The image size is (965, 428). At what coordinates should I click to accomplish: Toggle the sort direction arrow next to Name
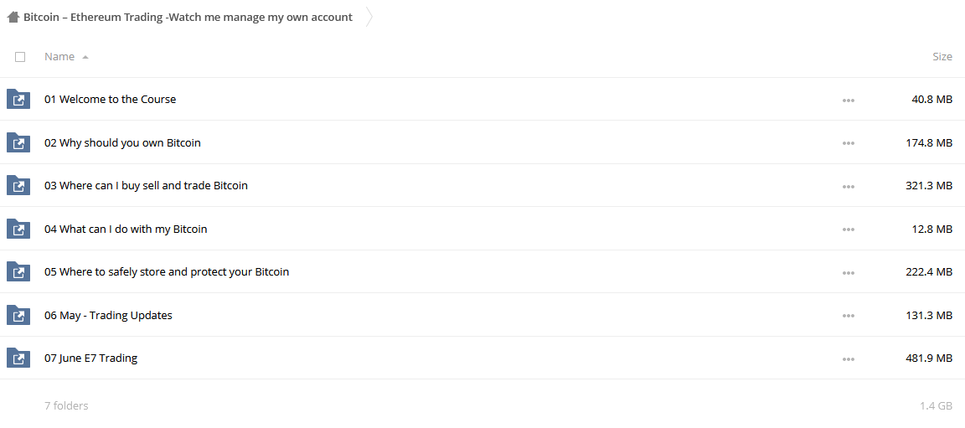click(85, 57)
